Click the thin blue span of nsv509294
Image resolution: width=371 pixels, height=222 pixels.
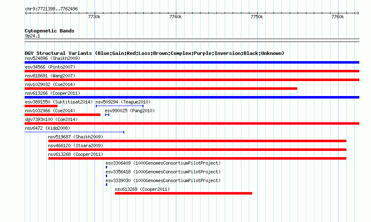120,106
